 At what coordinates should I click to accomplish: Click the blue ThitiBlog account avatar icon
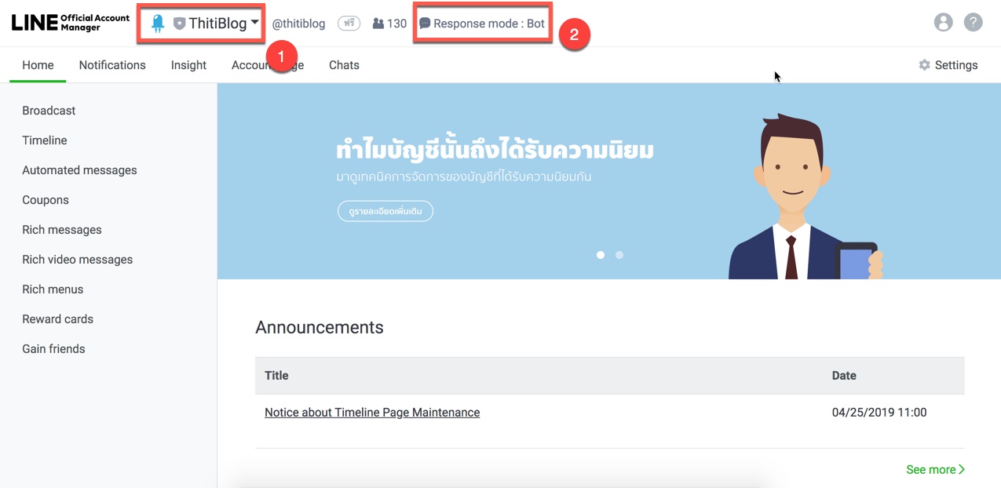[x=158, y=24]
